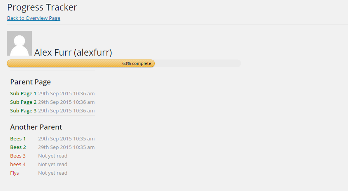Click the unfilled part of progress bar
Image resolution: width=348 pixels, height=191 pixels.
[198, 63]
